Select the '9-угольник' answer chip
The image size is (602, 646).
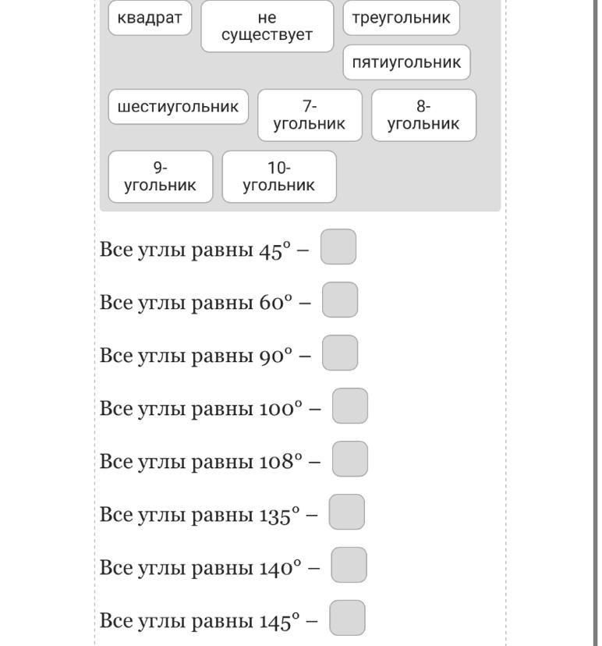(x=160, y=177)
